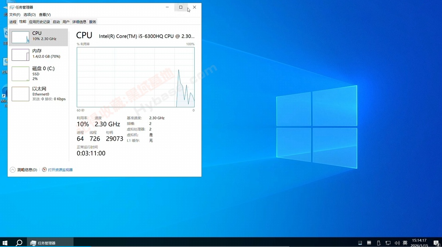Maximize the Task Manager window
This screenshot has height=247, width=442.
(181, 7)
